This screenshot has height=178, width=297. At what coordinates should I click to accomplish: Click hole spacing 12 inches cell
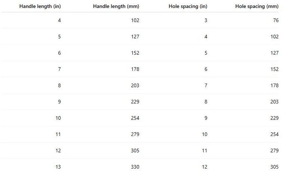coord(205,167)
